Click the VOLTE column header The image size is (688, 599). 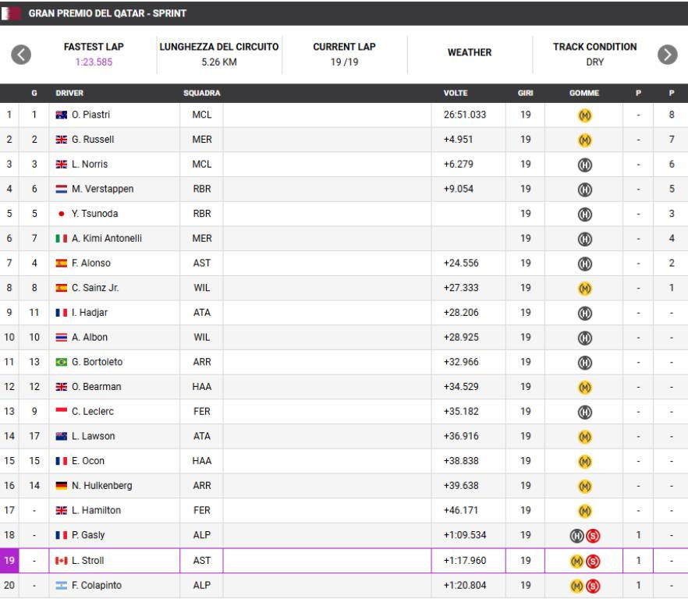click(456, 93)
